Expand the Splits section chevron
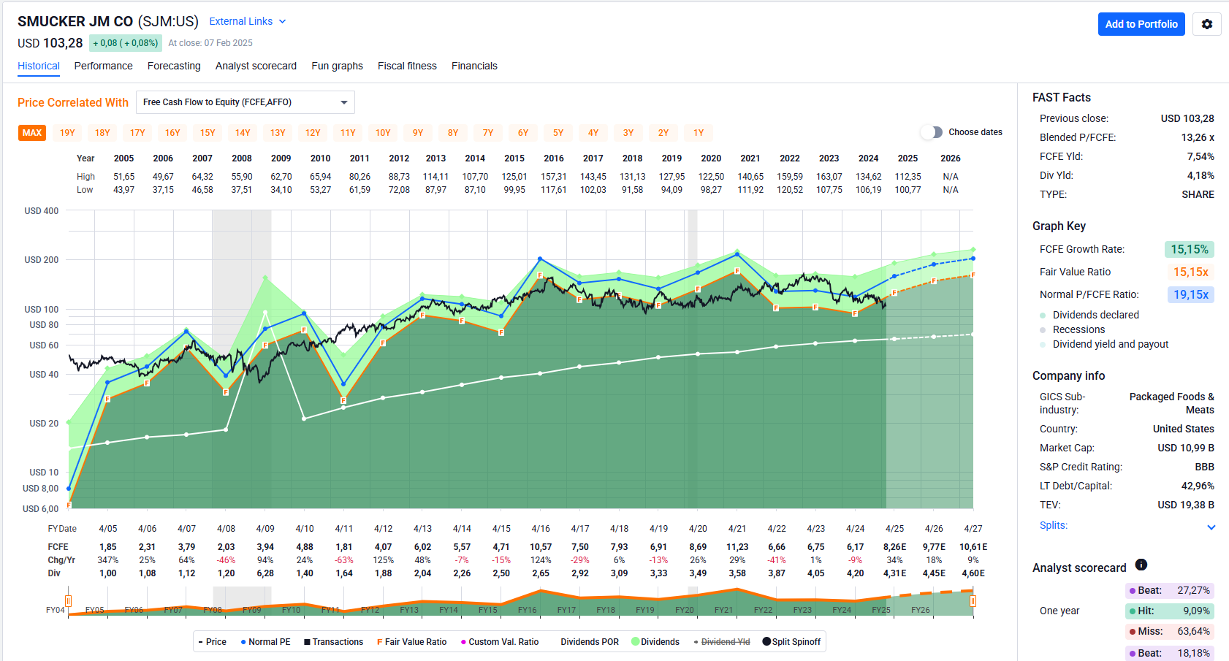Image resolution: width=1229 pixels, height=661 pixels. point(1211,527)
